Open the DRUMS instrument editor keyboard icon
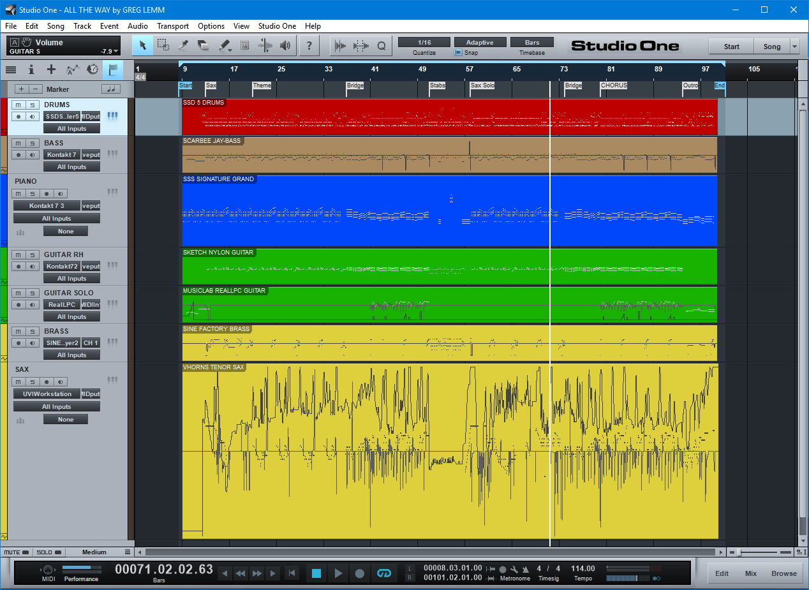This screenshot has width=809, height=590. pos(113,116)
